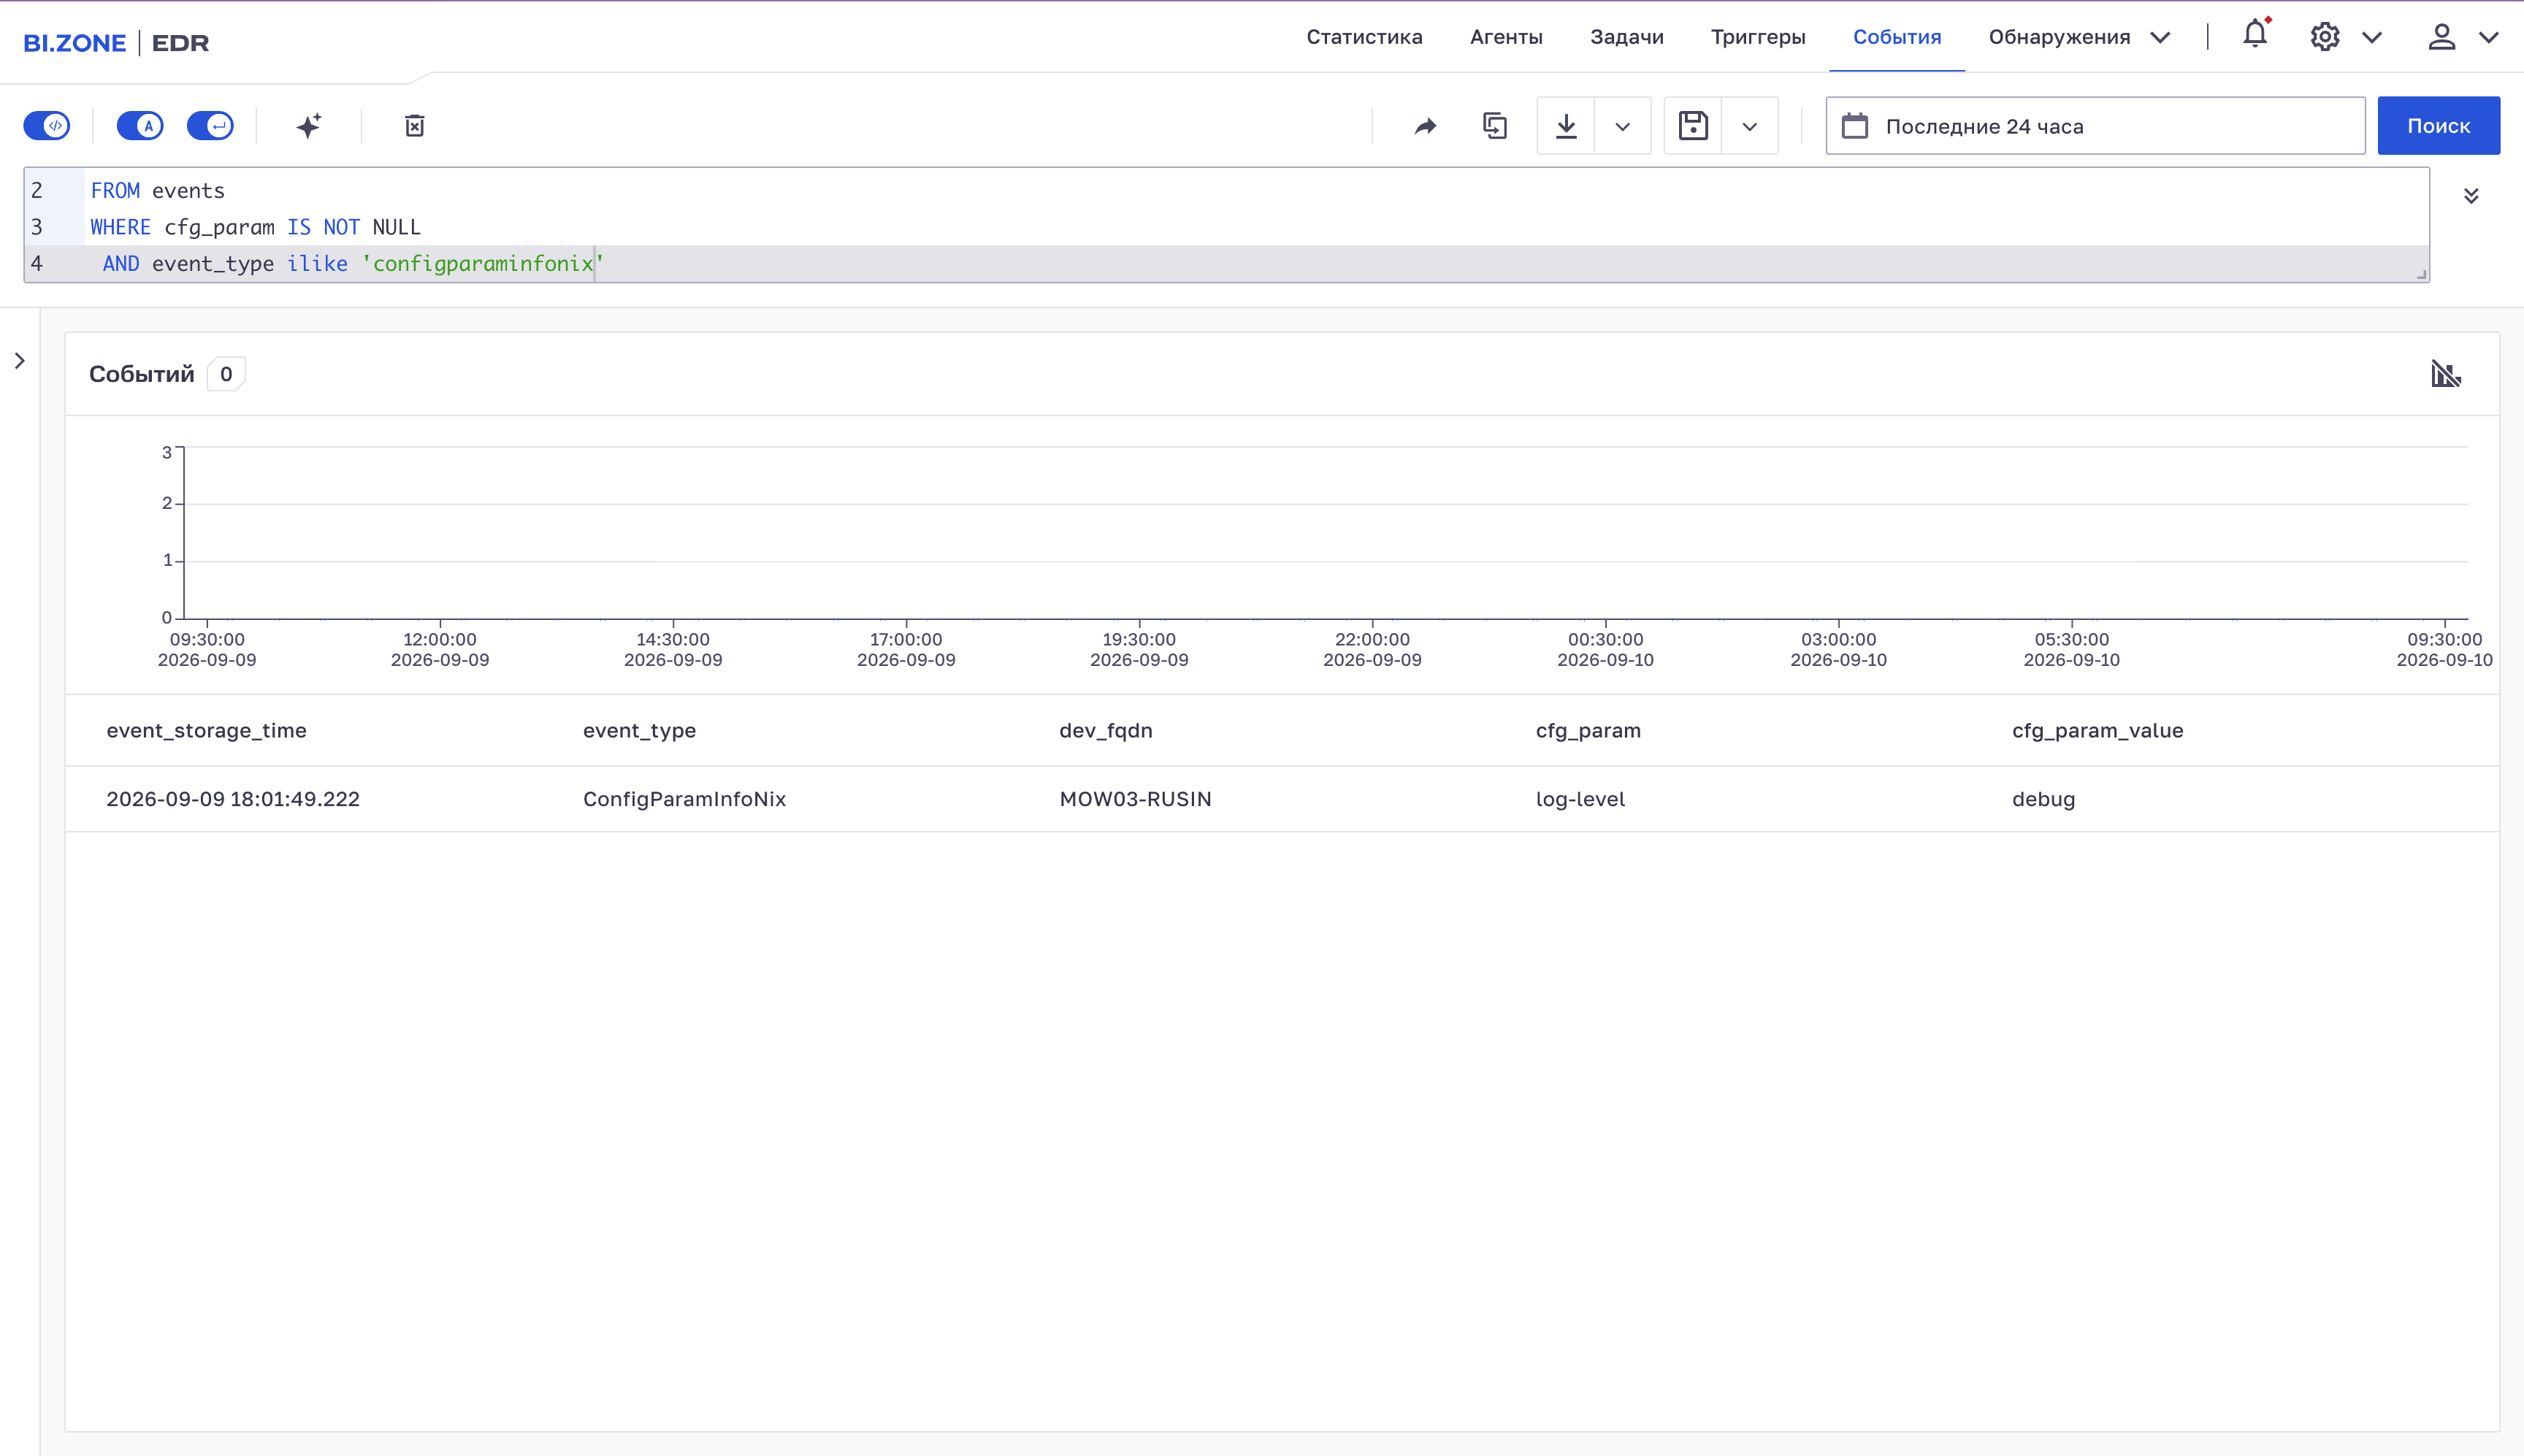Click the event_storage_time column header

tap(206, 731)
